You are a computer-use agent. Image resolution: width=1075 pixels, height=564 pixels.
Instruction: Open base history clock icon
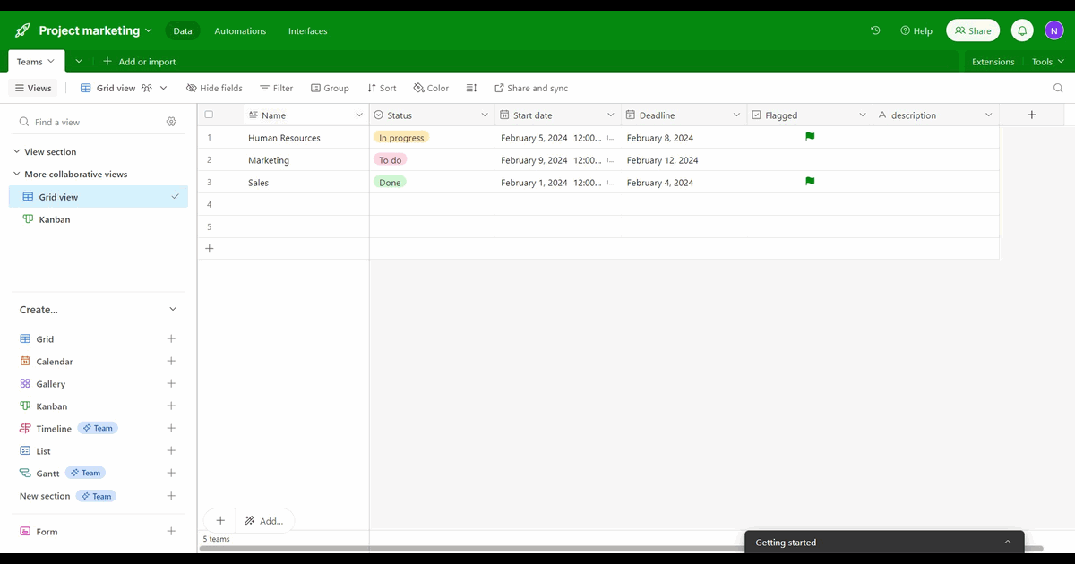875,30
